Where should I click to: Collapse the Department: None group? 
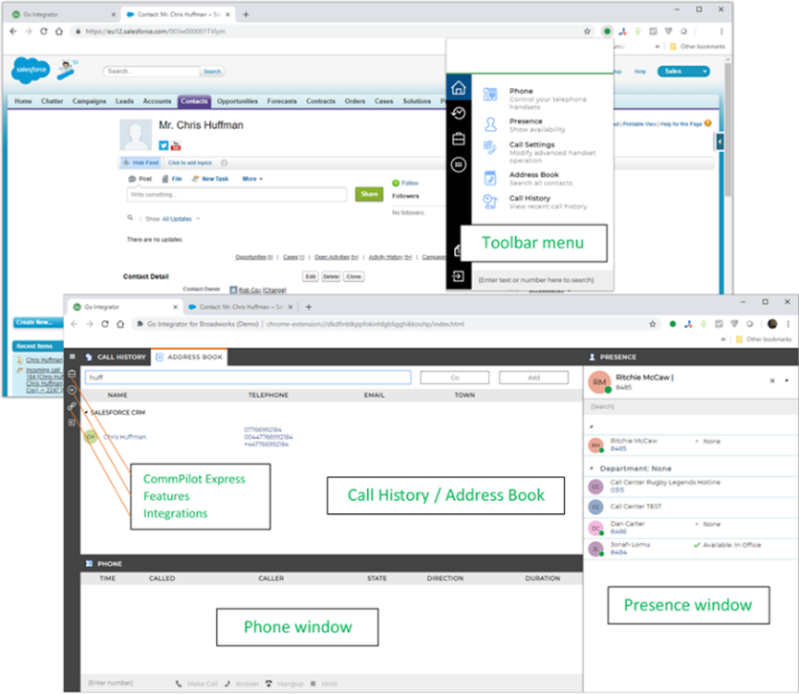(592, 468)
